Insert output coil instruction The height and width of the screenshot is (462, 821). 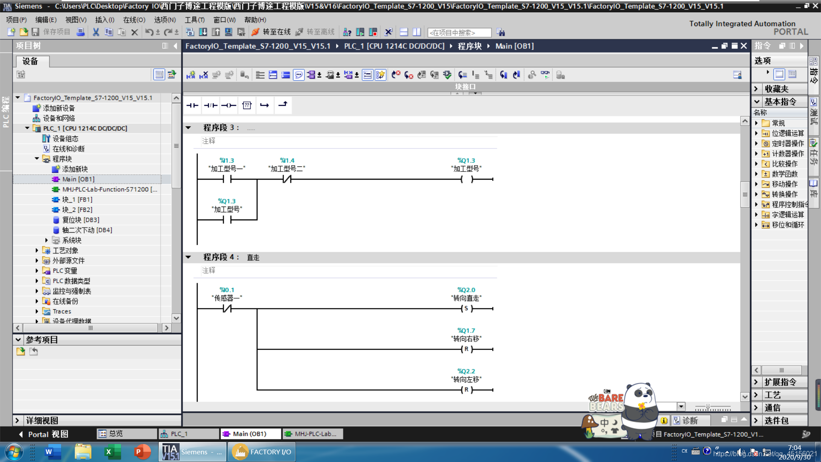[228, 105]
